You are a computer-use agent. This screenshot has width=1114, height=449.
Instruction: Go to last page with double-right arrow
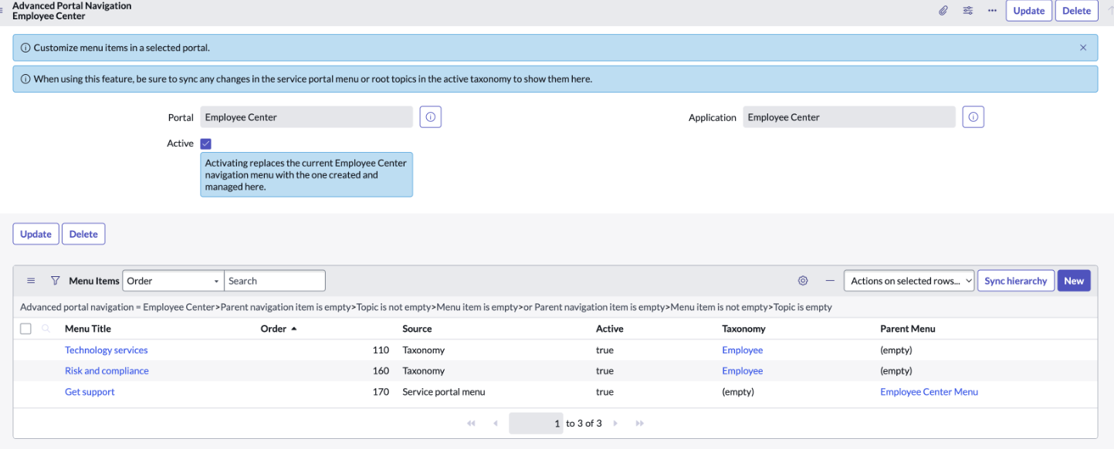[x=640, y=424]
